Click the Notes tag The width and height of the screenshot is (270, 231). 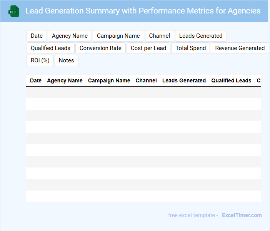[66, 60]
